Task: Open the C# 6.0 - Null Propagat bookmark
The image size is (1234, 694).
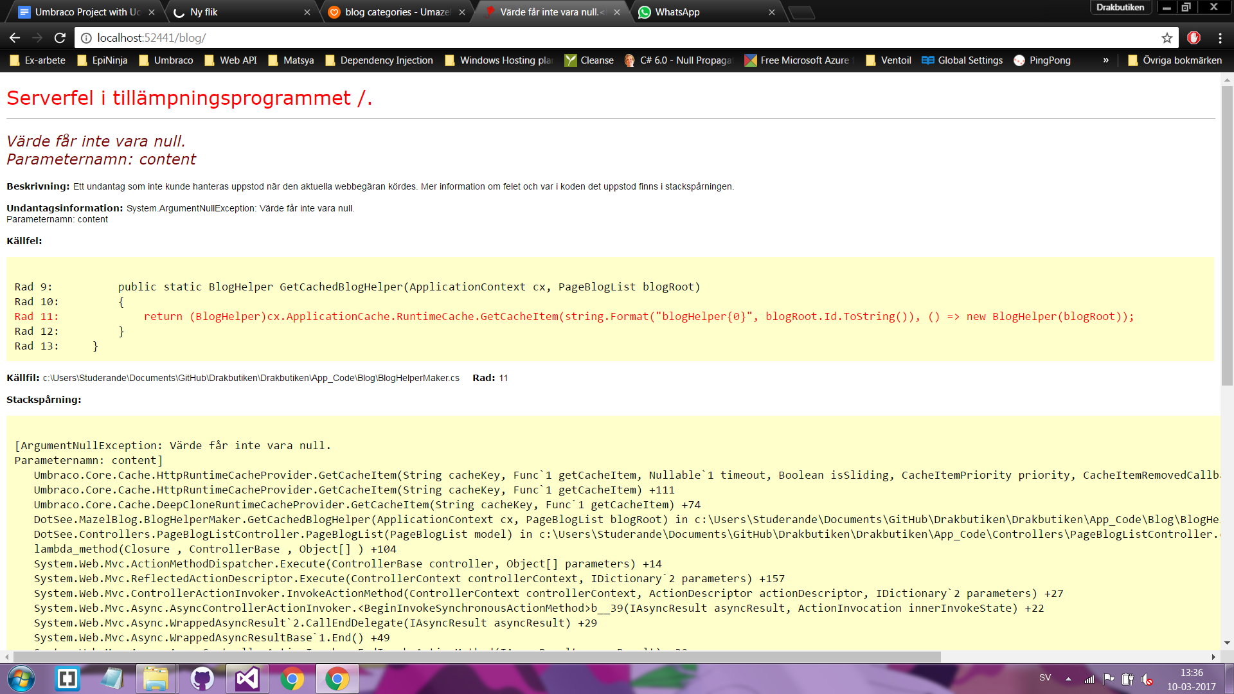Action: [x=679, y=60]
